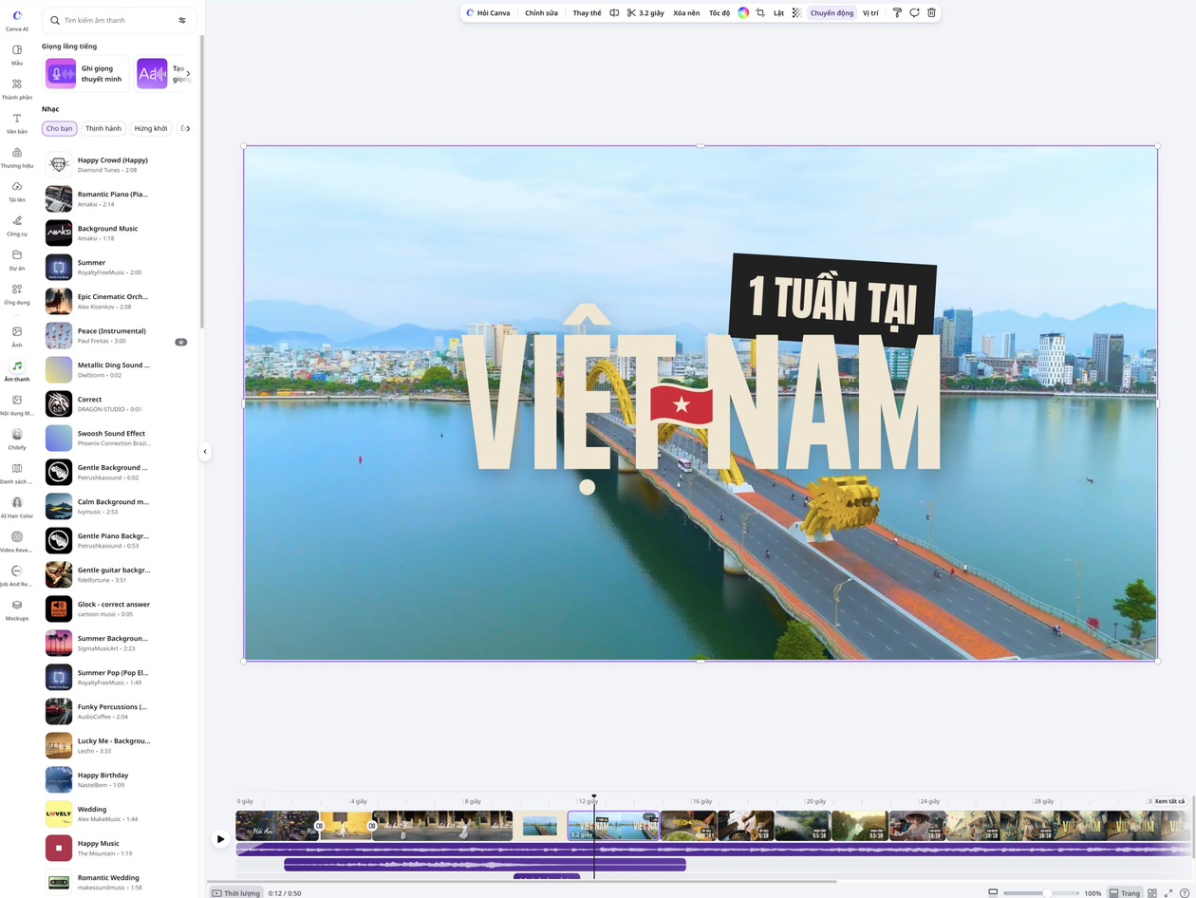The width and height of the screenshot is (1196, 898).
Task: Open Canva AI from the sidebar
Action: [x=17, y=20]
